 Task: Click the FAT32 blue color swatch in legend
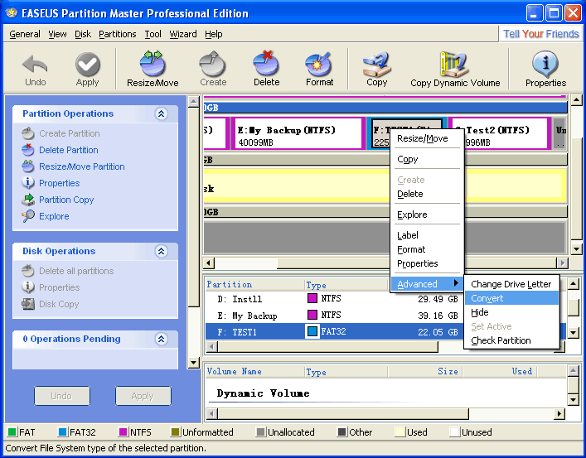(63, 431)
